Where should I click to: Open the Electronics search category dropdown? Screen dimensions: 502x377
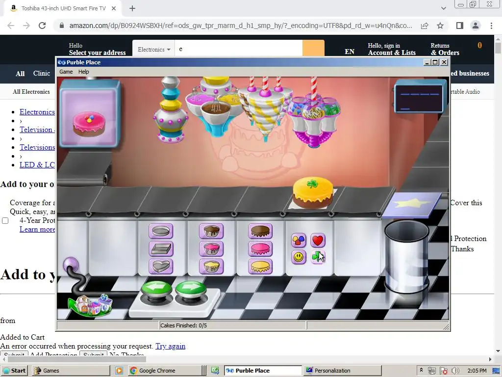[153, 50]
